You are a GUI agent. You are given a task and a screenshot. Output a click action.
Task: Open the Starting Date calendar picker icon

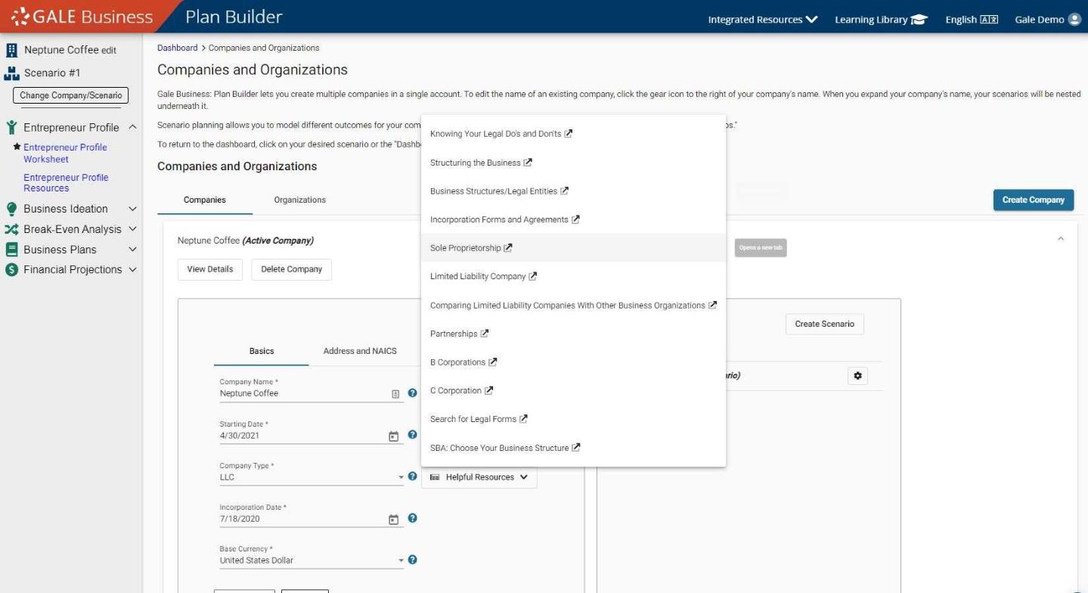[x=393, y=436]
